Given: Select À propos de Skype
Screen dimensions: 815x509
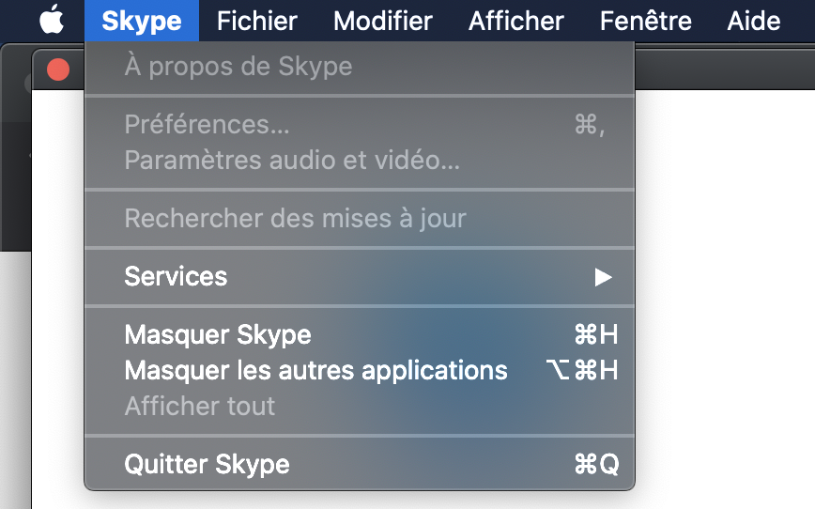Looking at the screenshot, I should (x=238, y=67).
